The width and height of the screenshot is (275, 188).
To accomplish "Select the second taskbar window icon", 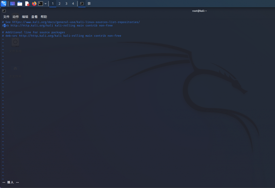I will pyautogui.click(x=89, y=3).
